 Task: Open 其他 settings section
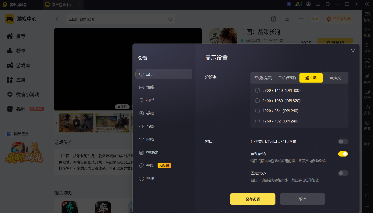tap(164, 179)
